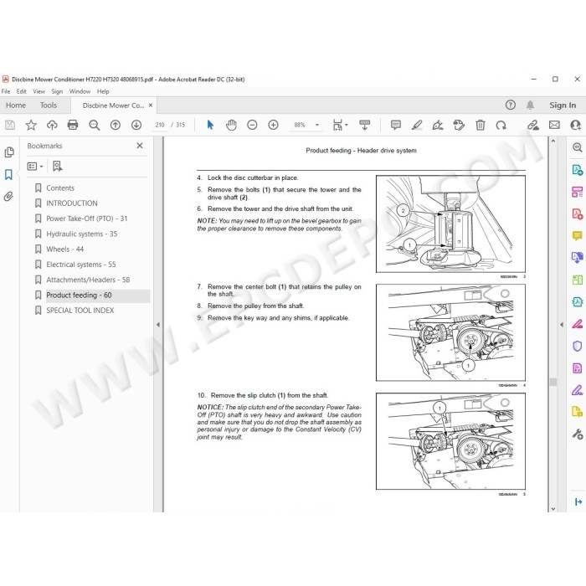The image size is (586, 586).
Task: Zoom out with minus icon
Action: tap(252, 125)
